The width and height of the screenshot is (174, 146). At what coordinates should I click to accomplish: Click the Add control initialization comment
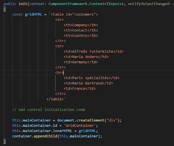(x=49, y=110)
